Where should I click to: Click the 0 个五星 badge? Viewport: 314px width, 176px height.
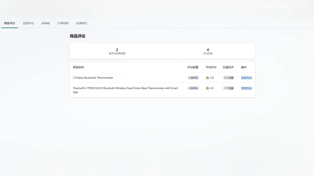click(229, 78)
